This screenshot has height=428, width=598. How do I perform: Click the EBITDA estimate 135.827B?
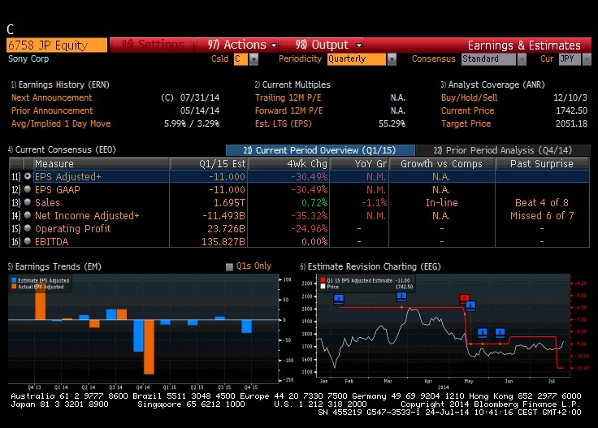tap(223, 241)
